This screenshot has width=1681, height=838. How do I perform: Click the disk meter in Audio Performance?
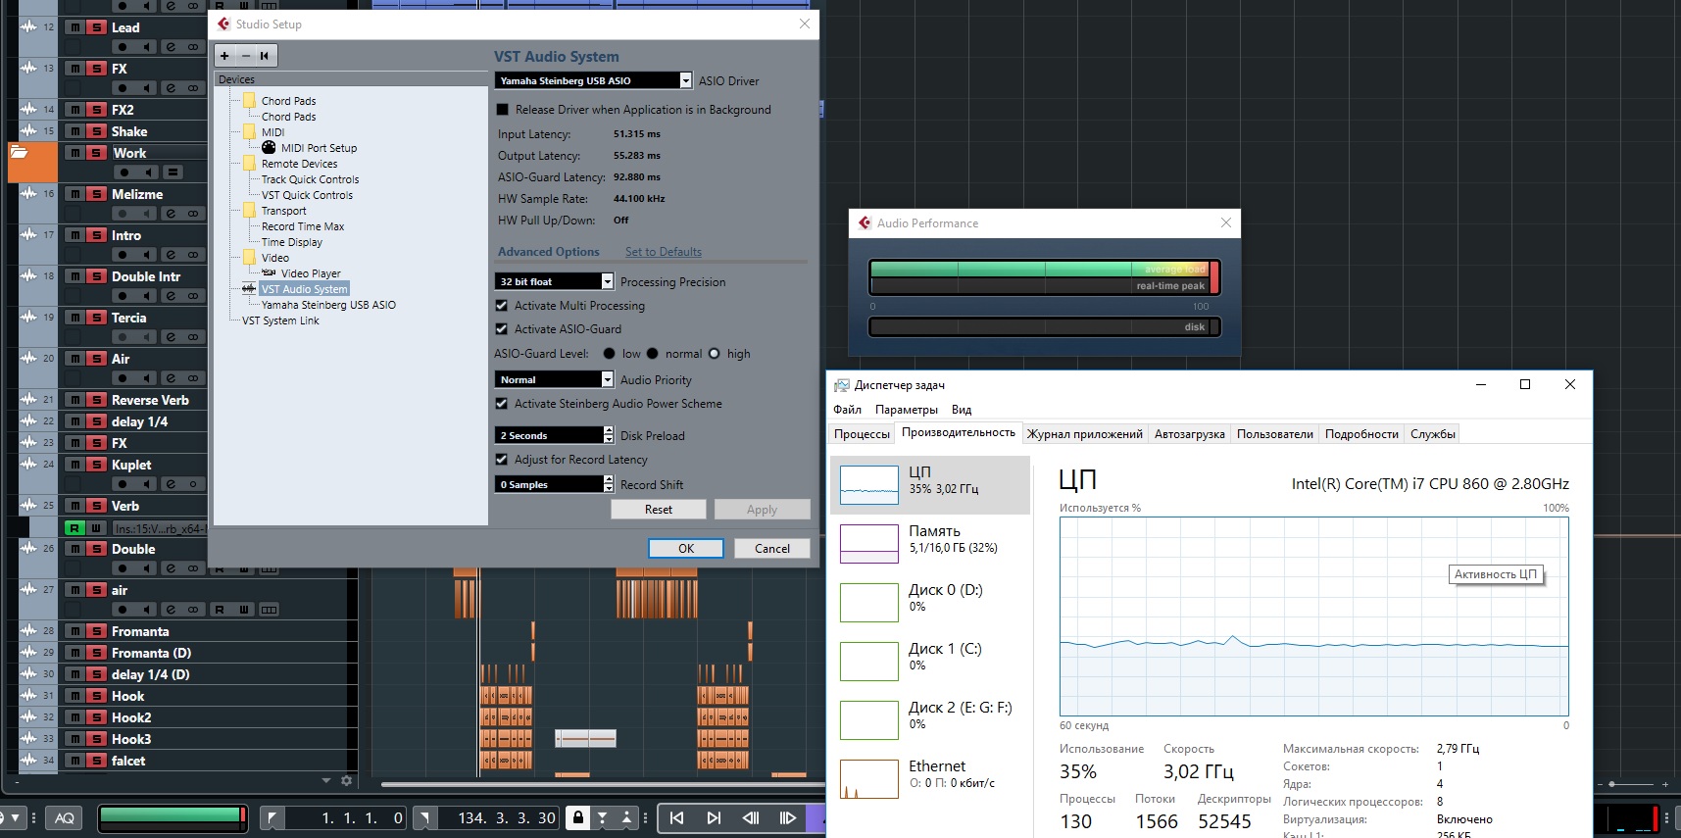[1043, 327]
